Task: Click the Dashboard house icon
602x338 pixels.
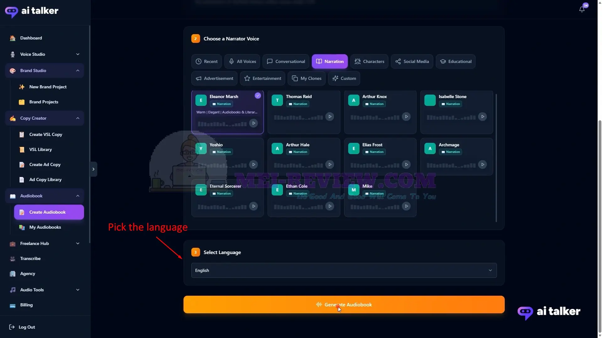Action: coord(13,38)
